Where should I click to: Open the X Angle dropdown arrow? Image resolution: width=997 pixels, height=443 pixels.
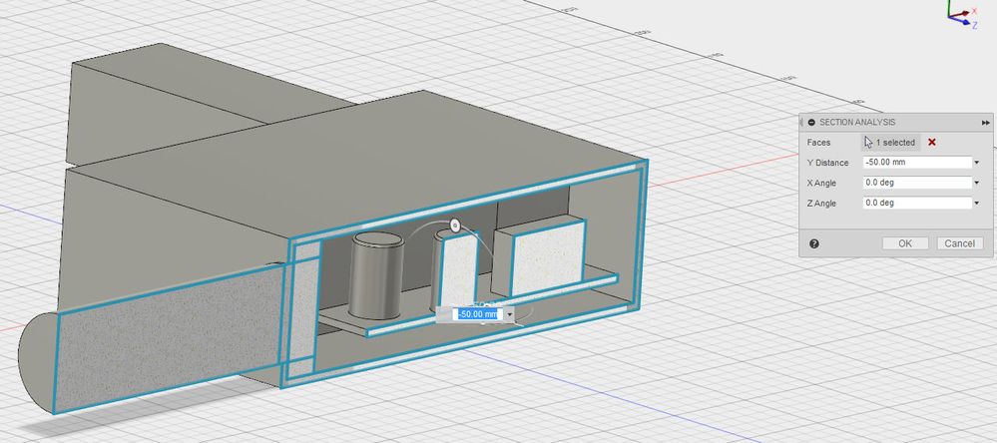(x=977, y=183)
